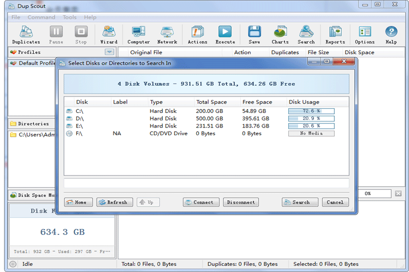
Task: Select the Default Profile item
Action: pos(33,63)
